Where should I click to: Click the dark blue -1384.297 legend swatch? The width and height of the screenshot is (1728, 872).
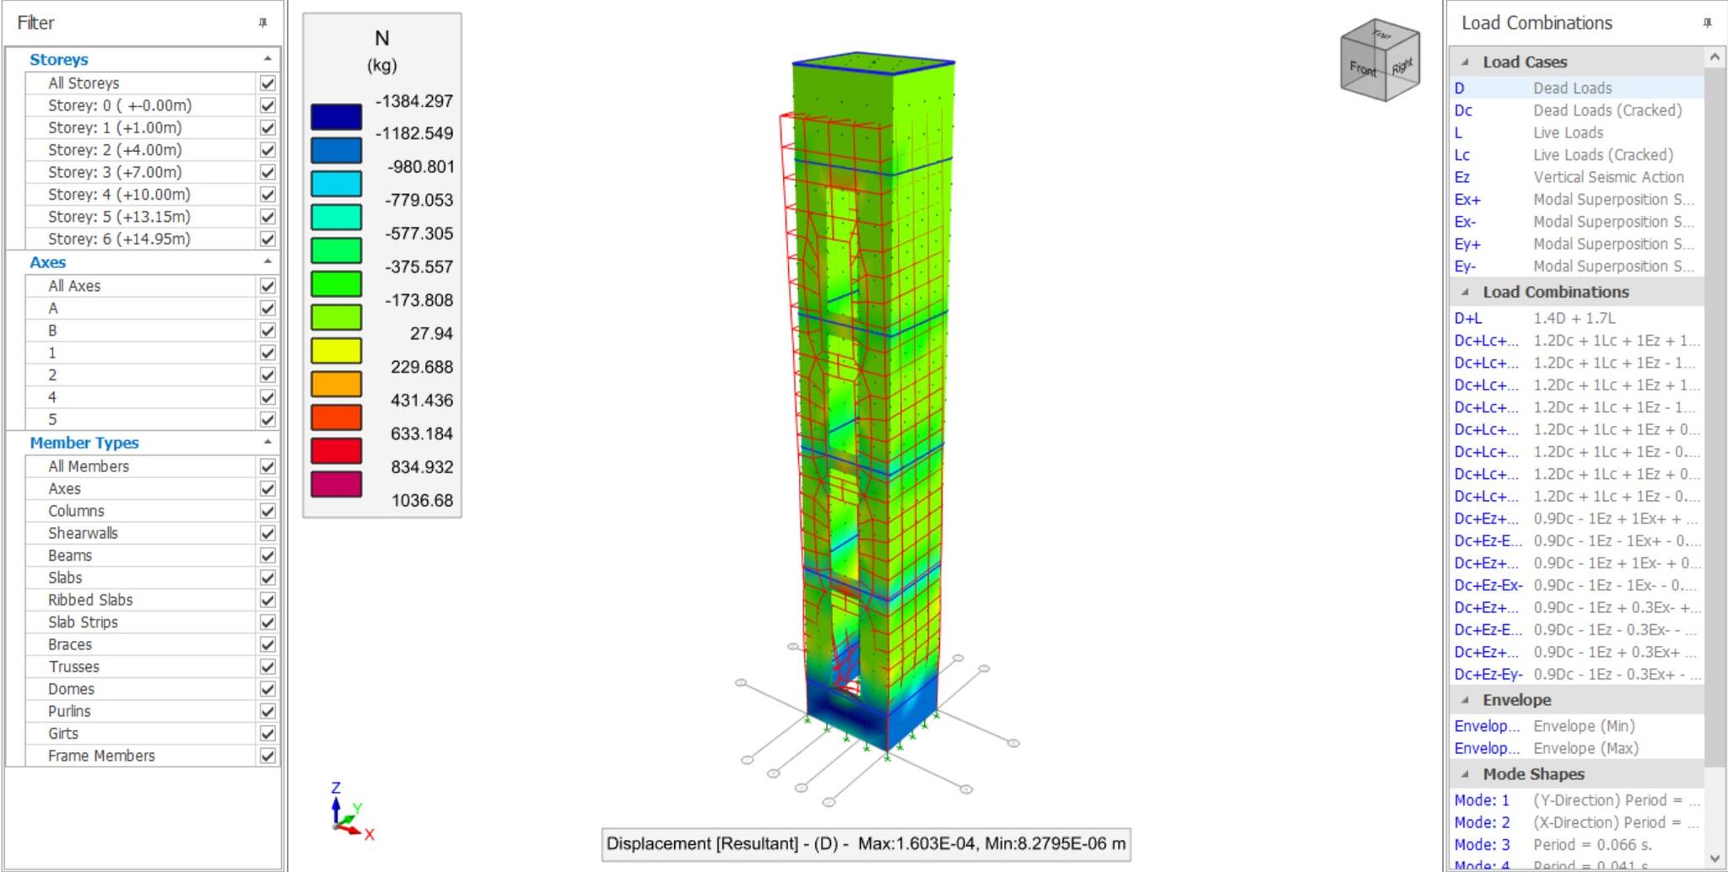pyautogui.click(x=336, y=116)
